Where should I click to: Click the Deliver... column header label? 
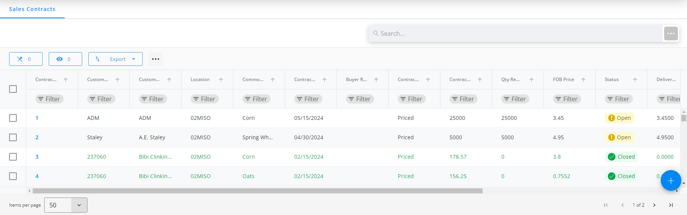[666, 80]
